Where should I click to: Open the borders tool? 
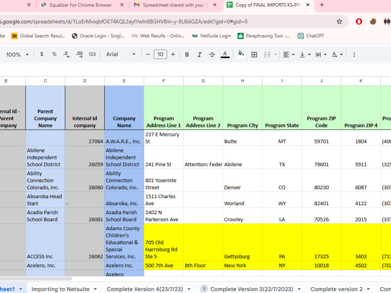pos(254,55)
